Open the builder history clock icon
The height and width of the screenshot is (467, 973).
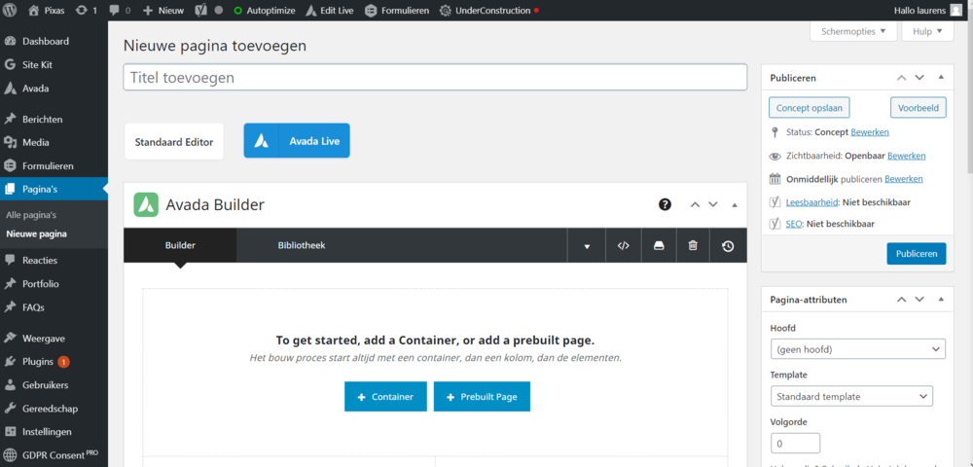[x=729, y=245]
